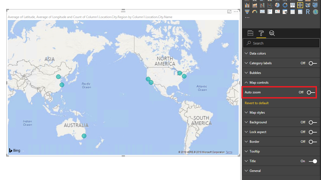This screenshot has width=321, height=180.
Task: Click the map visual title text
Action: (90, 17)
